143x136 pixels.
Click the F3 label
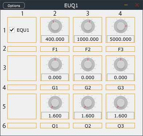[120, 49]
